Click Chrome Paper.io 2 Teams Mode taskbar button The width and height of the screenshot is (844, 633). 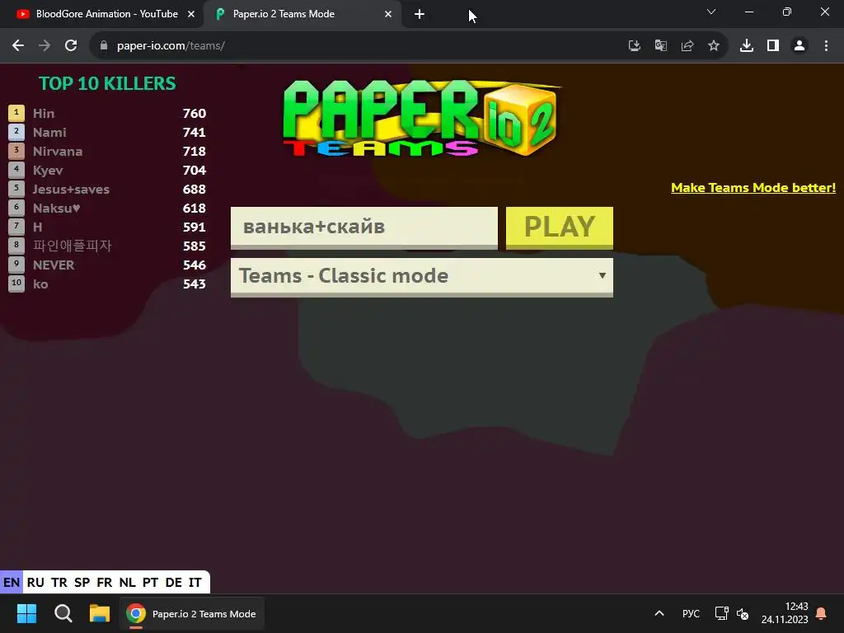tap(191, 613)
